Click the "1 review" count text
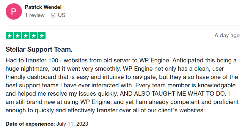 coord(35,15)
